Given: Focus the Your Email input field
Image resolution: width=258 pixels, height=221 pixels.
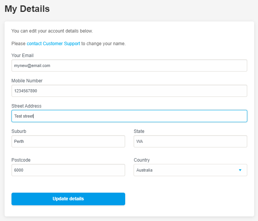Looking at the screenshot, I should [x=129, y=65].
